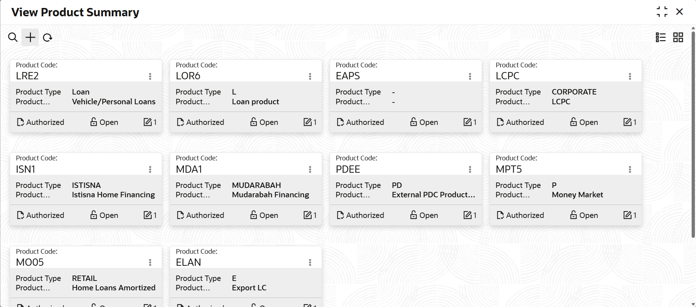
Task: Click Authorized document icon on MPT5 card
Action: pyautogui.click(x=500, y=215)
